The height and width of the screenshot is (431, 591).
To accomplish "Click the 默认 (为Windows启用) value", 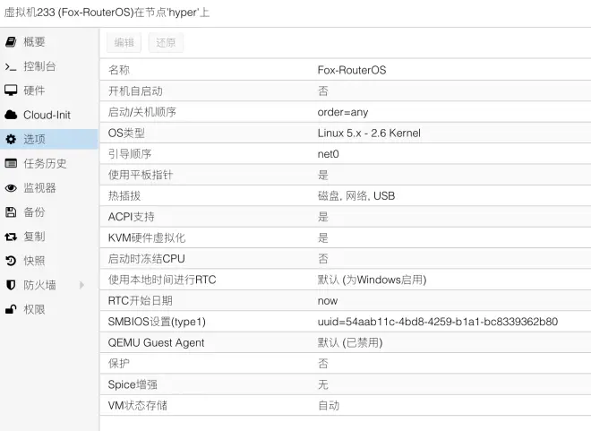I will coord(372,280).
